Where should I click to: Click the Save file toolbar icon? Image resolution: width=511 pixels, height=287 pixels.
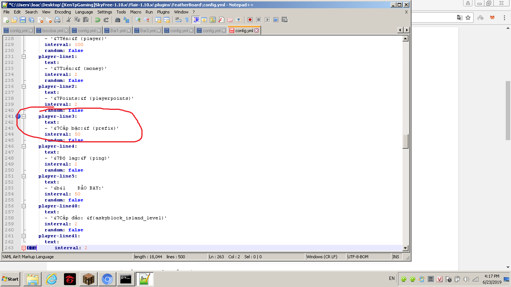23,20
